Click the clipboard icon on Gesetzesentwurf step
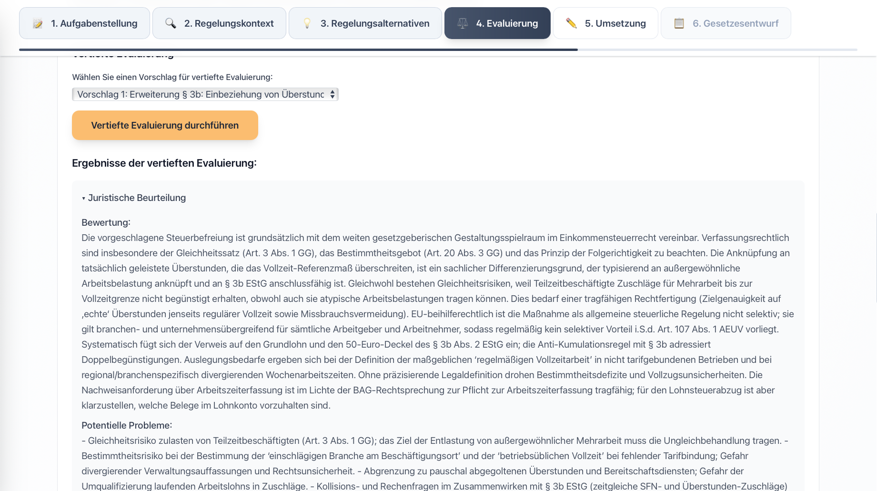The image size is (877, 491). 678,22
